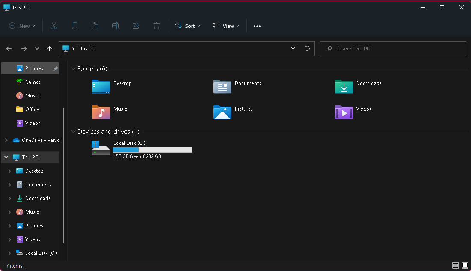471x271 pixels.
Task: Open the See more ellipsis menu
Action: 257,26
